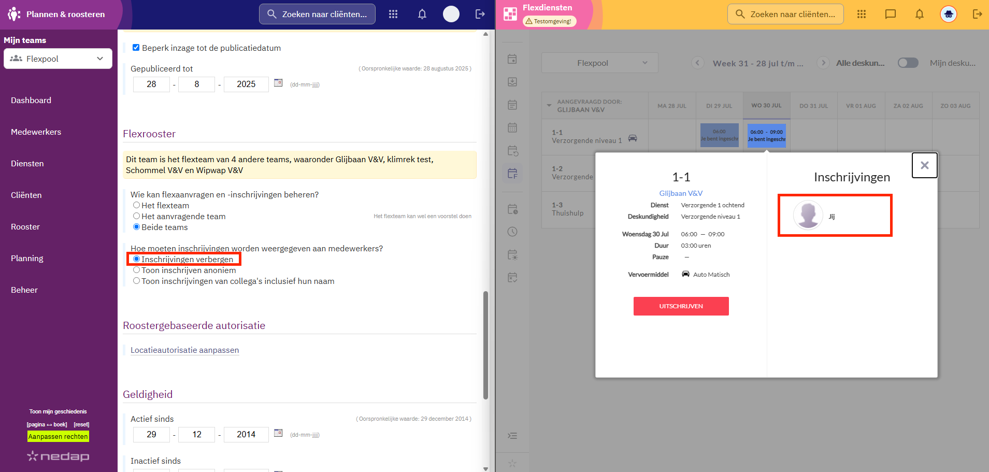989x472 pixels.
Task: Log out of Plannen & roosteren
Action: coord(480,14)
